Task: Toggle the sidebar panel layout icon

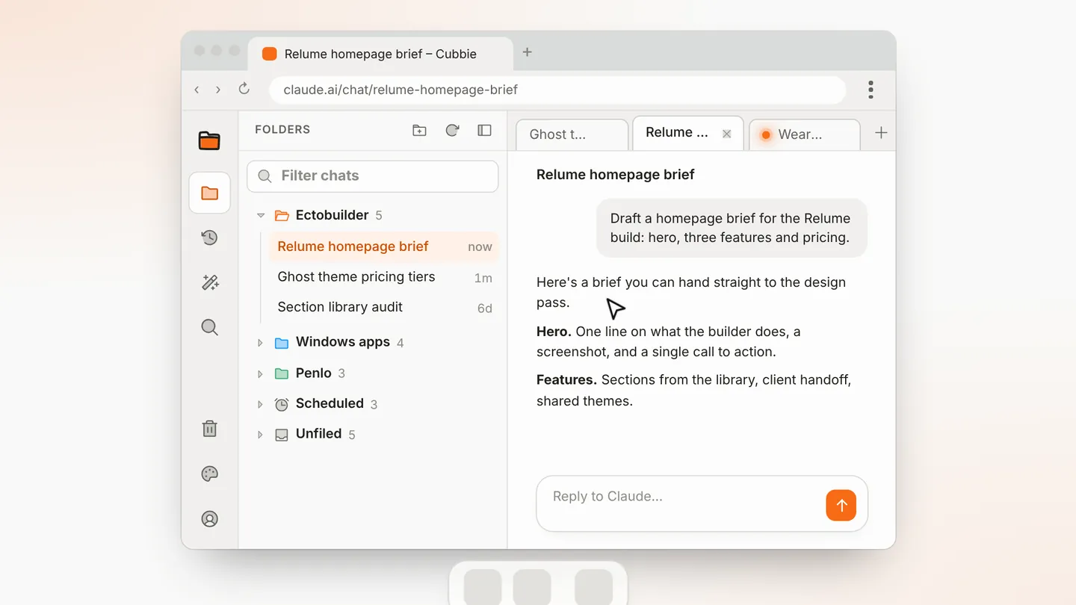Action: (x=484, y=130)
